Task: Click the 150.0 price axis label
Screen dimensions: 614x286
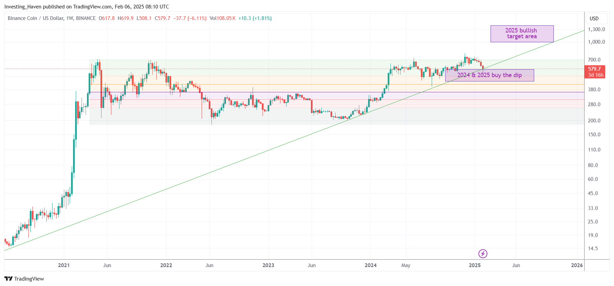Action: 594,135
